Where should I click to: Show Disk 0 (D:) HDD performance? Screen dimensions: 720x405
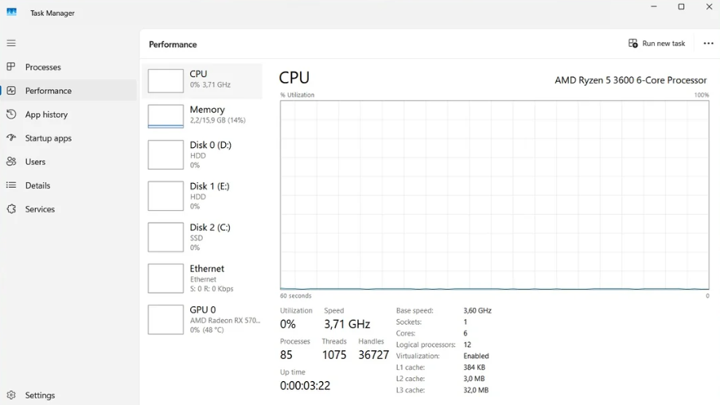[x=204, y=155]
